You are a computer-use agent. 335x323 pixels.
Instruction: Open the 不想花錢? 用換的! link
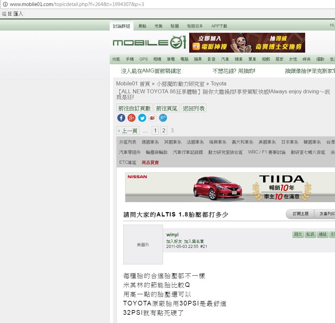click(x=234, y=71)
